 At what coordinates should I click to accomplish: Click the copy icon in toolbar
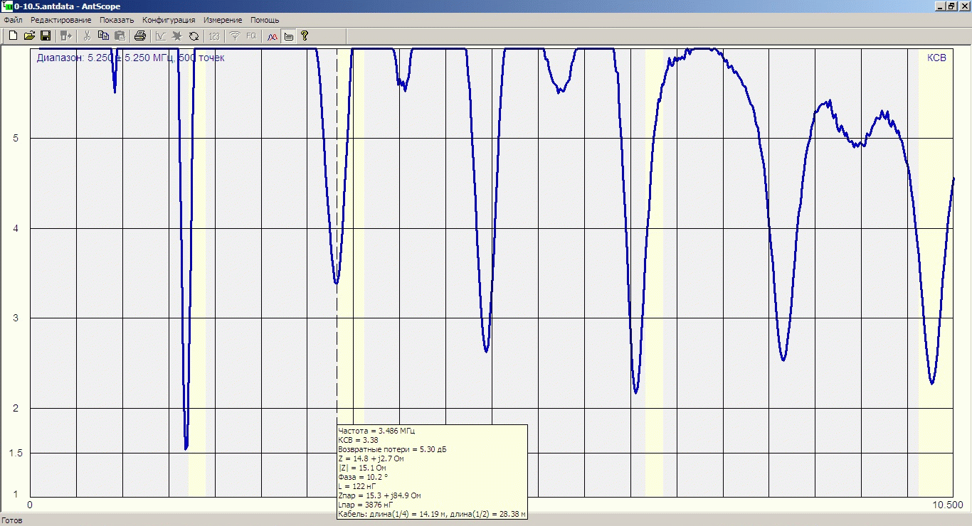[103, 36]
